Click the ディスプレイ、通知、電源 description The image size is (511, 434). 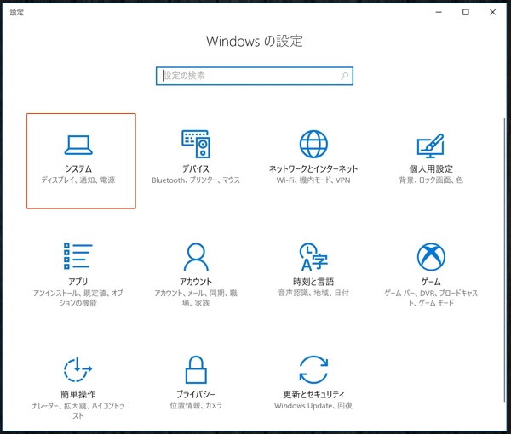click(78, 180)
